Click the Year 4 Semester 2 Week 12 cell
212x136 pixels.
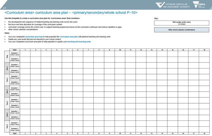pos(141,106)
